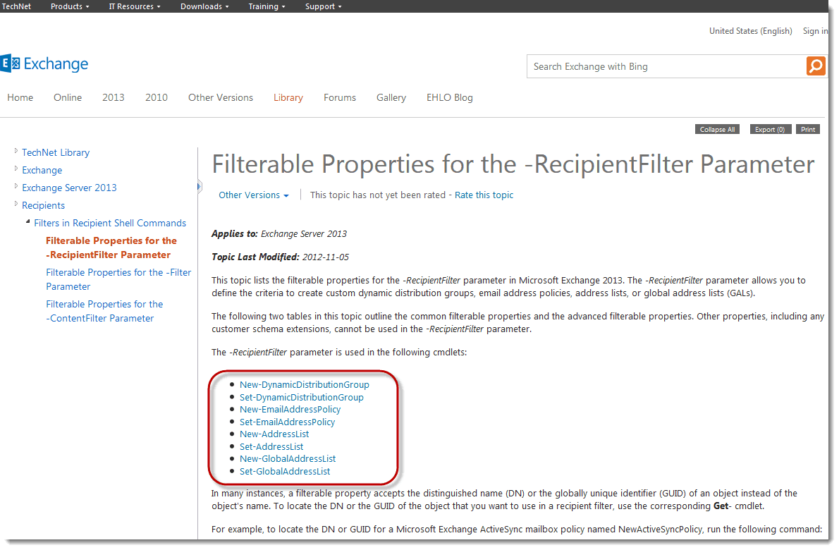The height and width of the screenshot is (550, 839).
Task: Open the Exchange Server 2013 sidebar link
Action: (69, 188)
